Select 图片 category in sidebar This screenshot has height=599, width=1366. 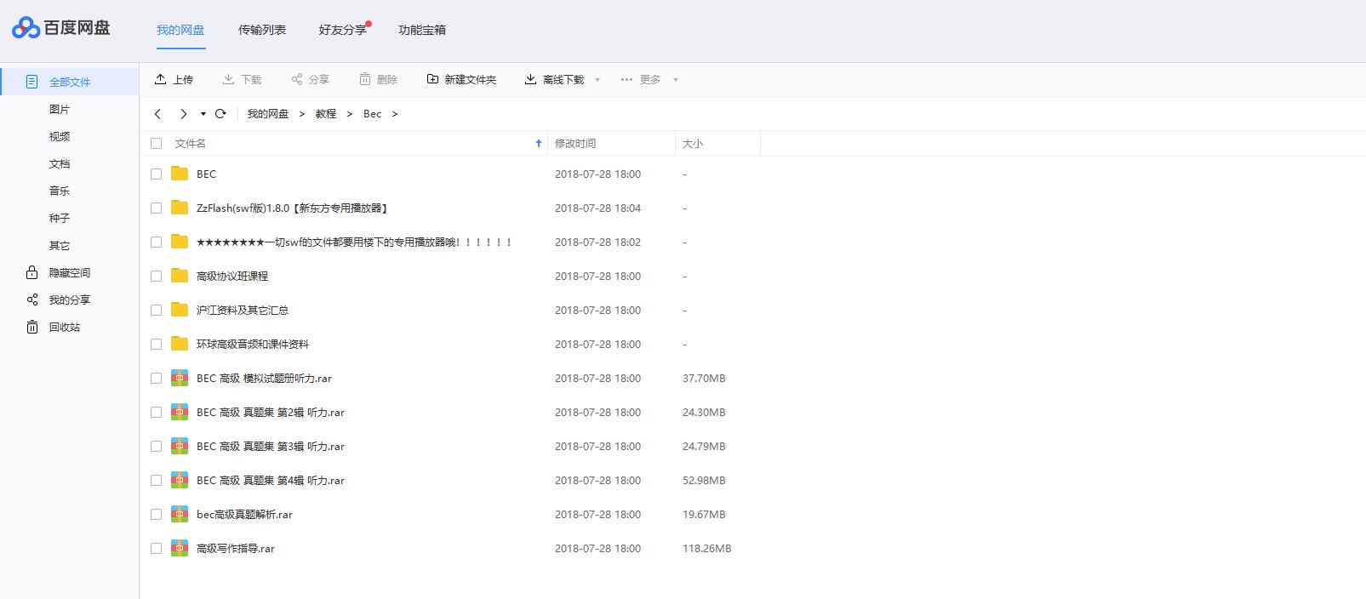point(60,109)
